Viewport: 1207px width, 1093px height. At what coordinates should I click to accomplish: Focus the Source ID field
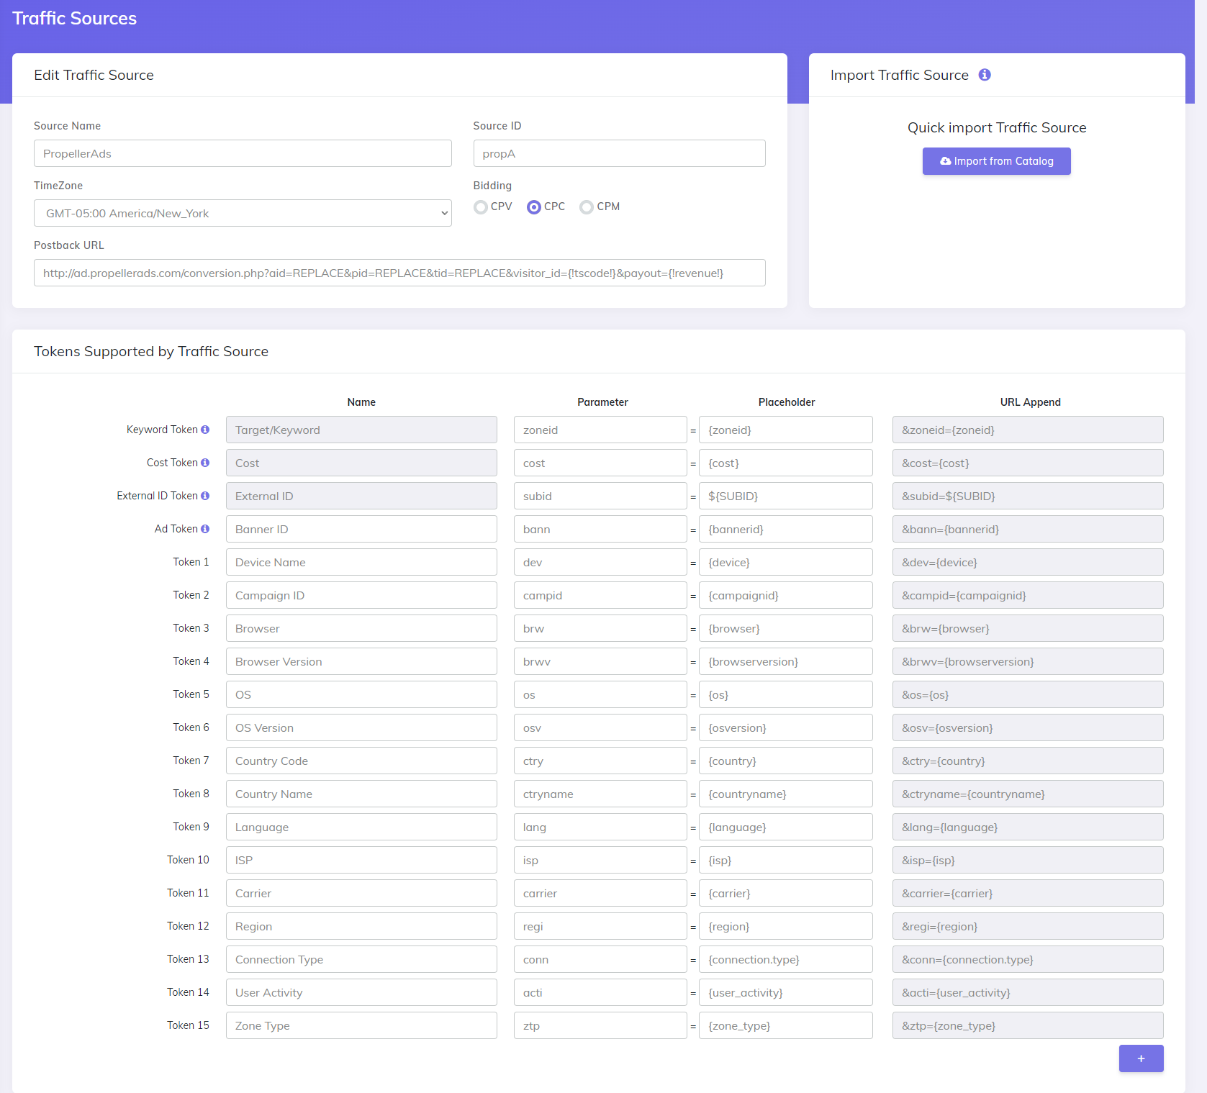click(x=619, y=153)
